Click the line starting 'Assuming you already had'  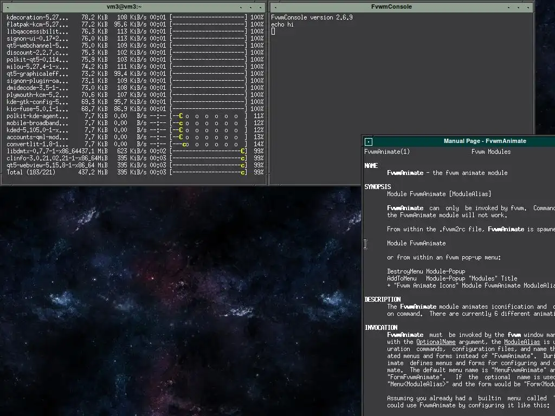tap(471, 398)
